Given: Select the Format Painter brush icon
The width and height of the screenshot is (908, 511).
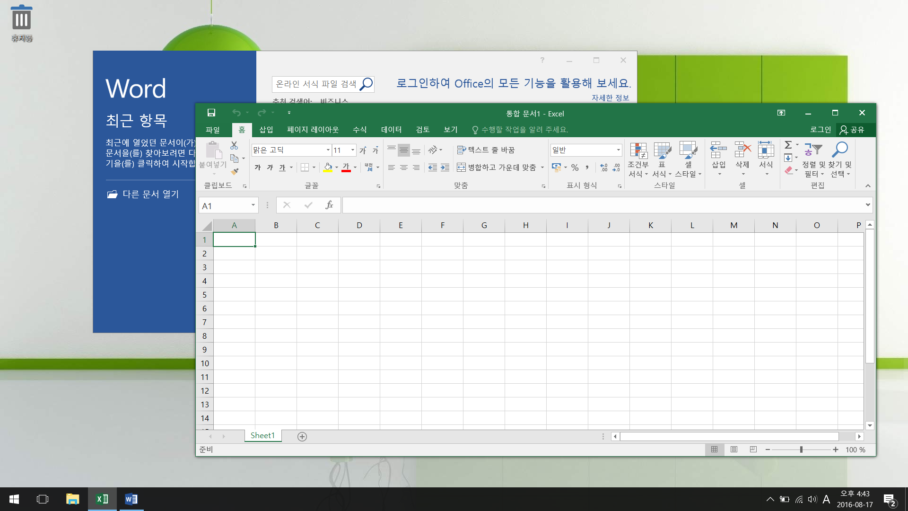Looking at the screenshot, I should pos(235,171).
